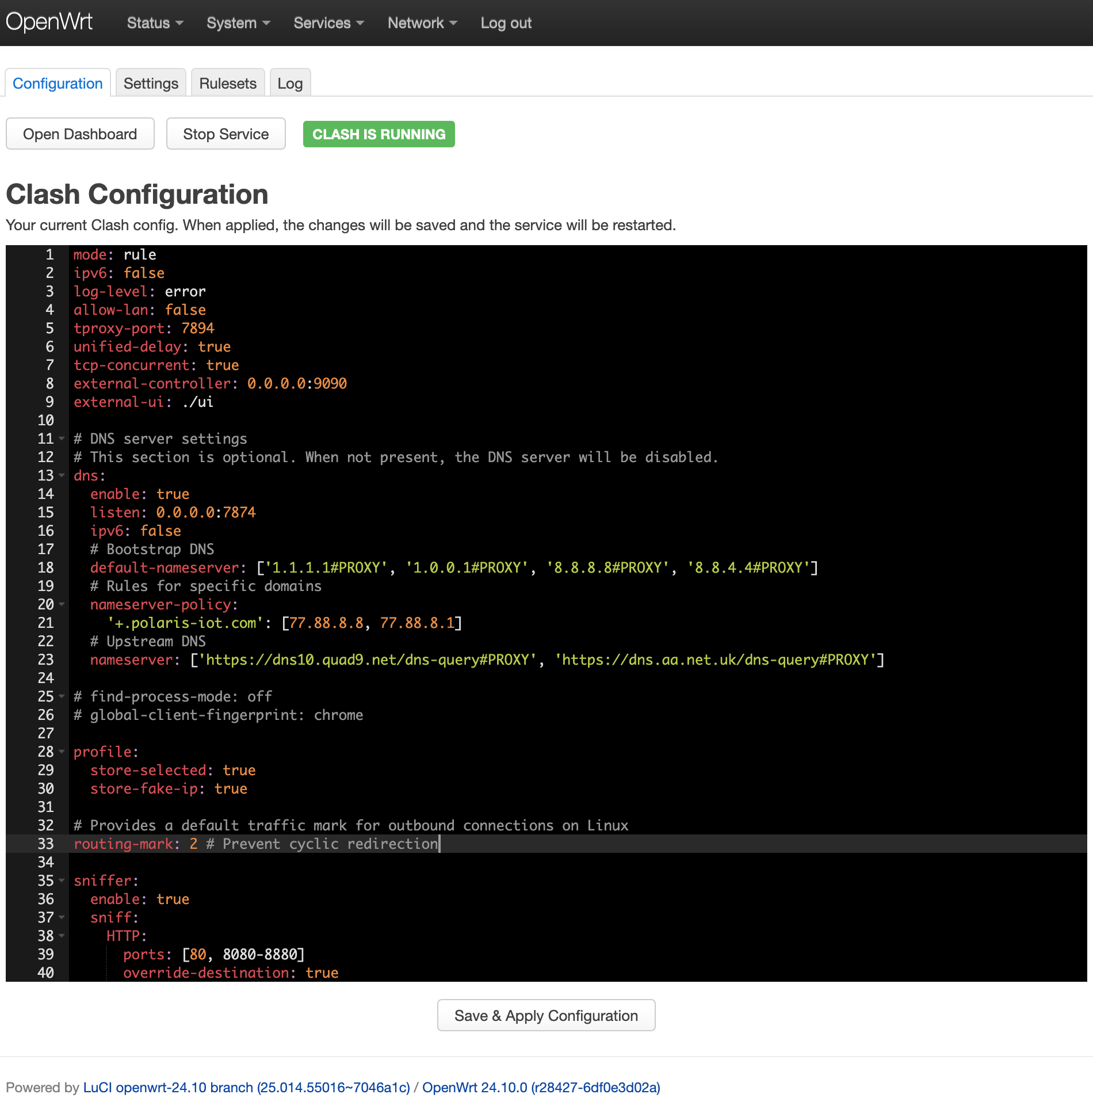The width and height of the screenshot is (1093, 1117).
Task: Click the 'external-ui: ./ui' line
Action: pos(144,402)
